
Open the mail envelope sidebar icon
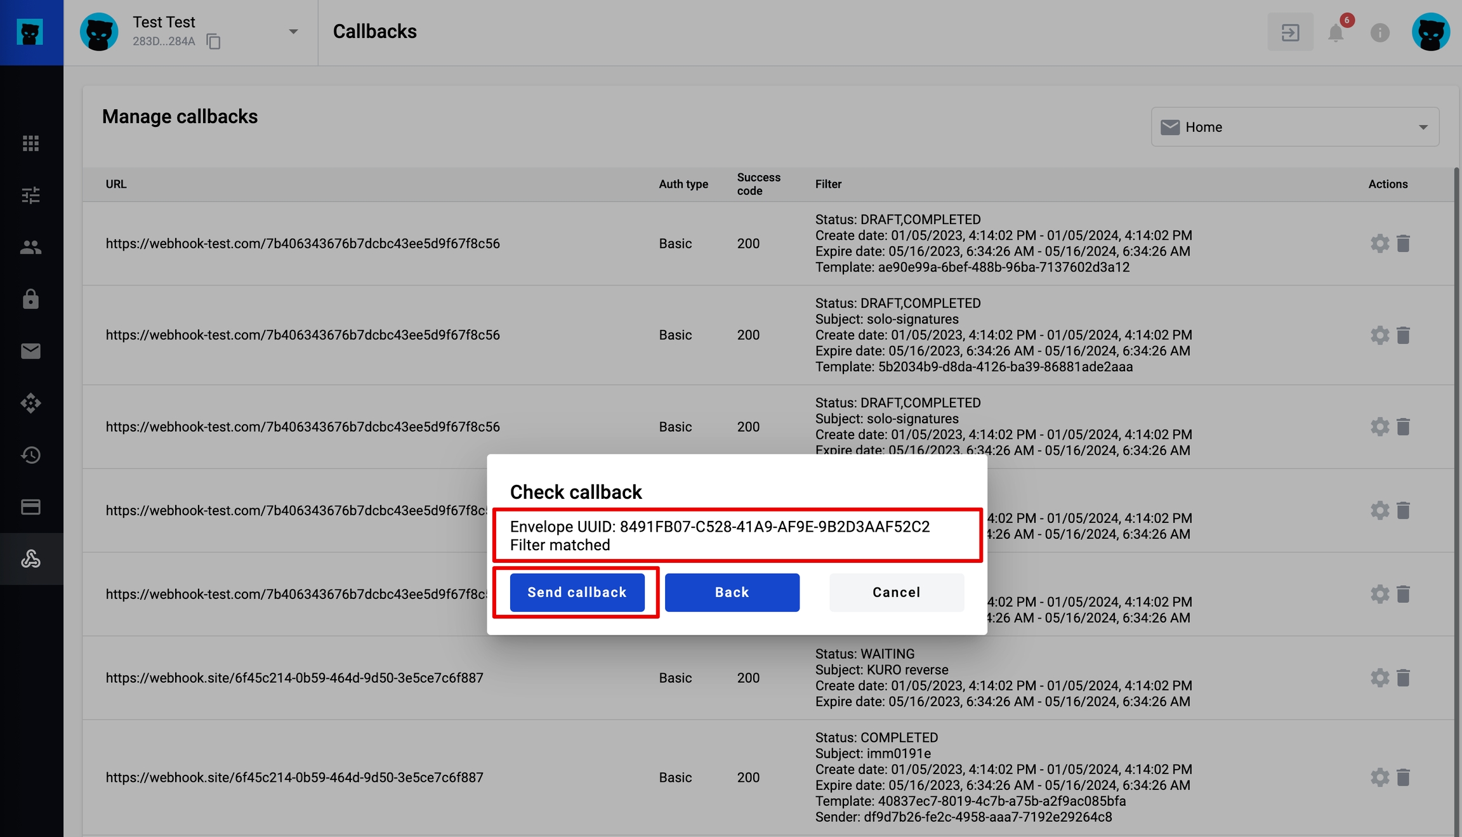click(30, 351)
